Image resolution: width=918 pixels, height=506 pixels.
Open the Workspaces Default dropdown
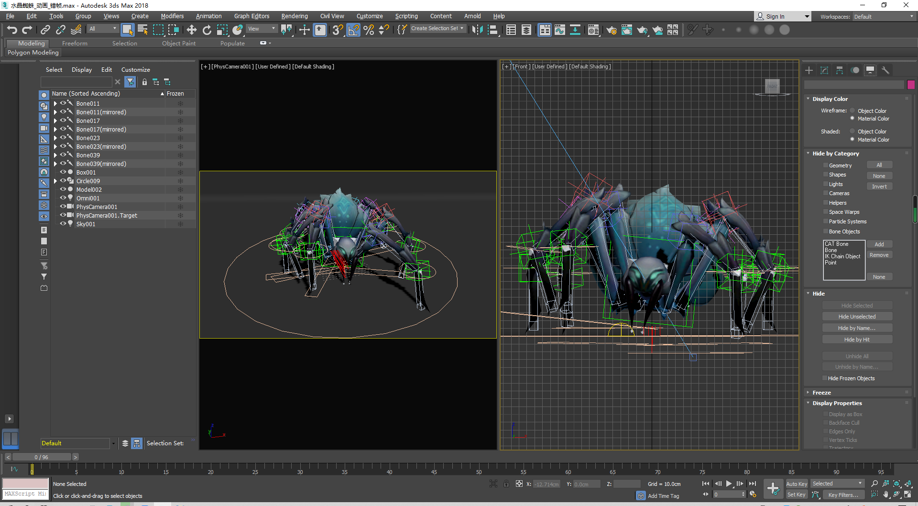pyautogui.click(x=883, y=17)
